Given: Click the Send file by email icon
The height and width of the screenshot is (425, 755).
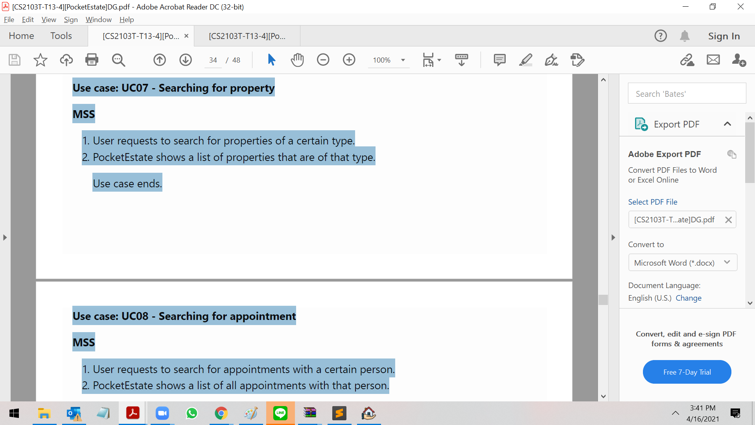Looking at the screenshot, I should coord(713,60).
